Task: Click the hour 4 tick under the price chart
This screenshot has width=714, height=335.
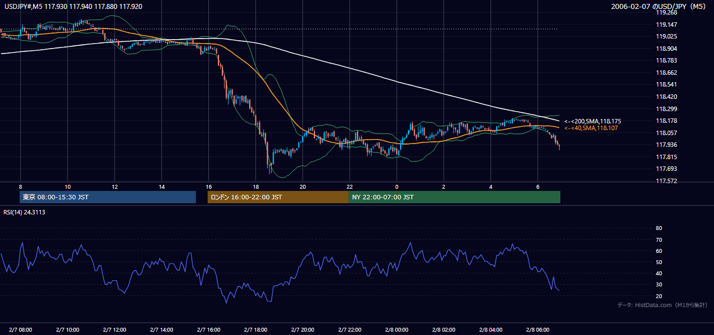Action: pos(491,186)
